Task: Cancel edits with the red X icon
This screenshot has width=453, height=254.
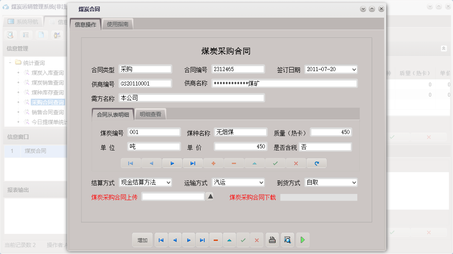Action: point(296,163)
